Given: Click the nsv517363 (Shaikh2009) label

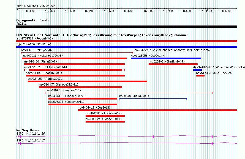Looking at the screenshot, I should click(x=214, y=73).
